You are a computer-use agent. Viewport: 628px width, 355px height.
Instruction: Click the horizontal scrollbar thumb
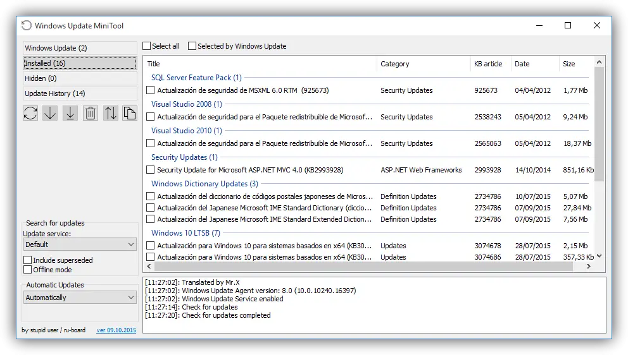tap(363, 267)
